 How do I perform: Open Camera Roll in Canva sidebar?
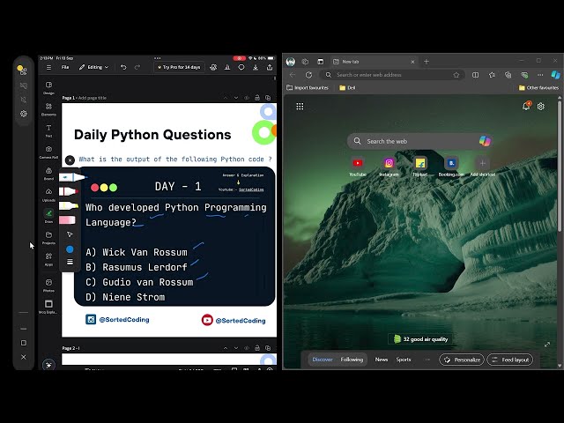pos(48,152)
